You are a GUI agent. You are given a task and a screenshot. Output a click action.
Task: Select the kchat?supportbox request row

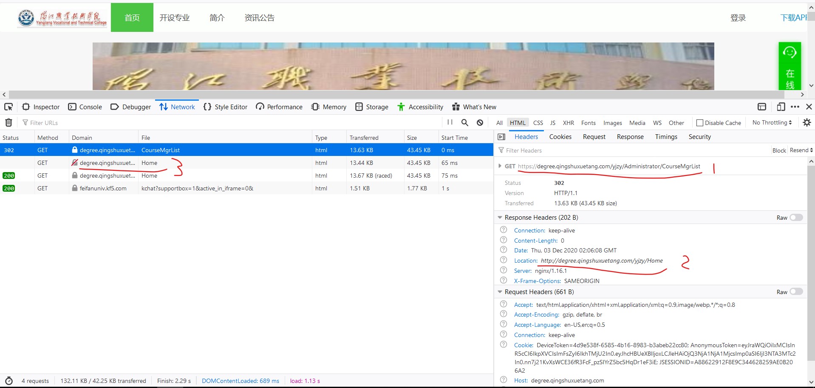(246, 188)
